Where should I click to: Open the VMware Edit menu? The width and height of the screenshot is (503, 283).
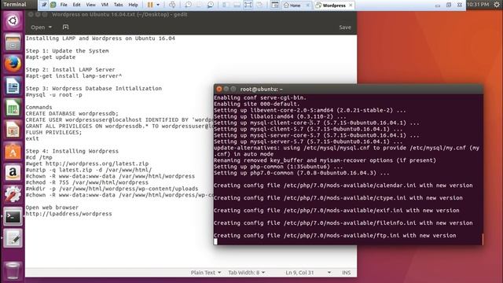(76, 5)
